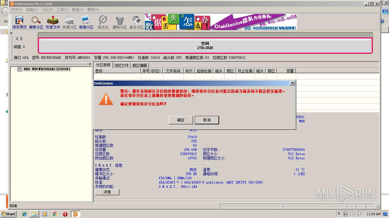Click the 序号(状态) column header
389x218 pixels.
click(x=152, y=71)
